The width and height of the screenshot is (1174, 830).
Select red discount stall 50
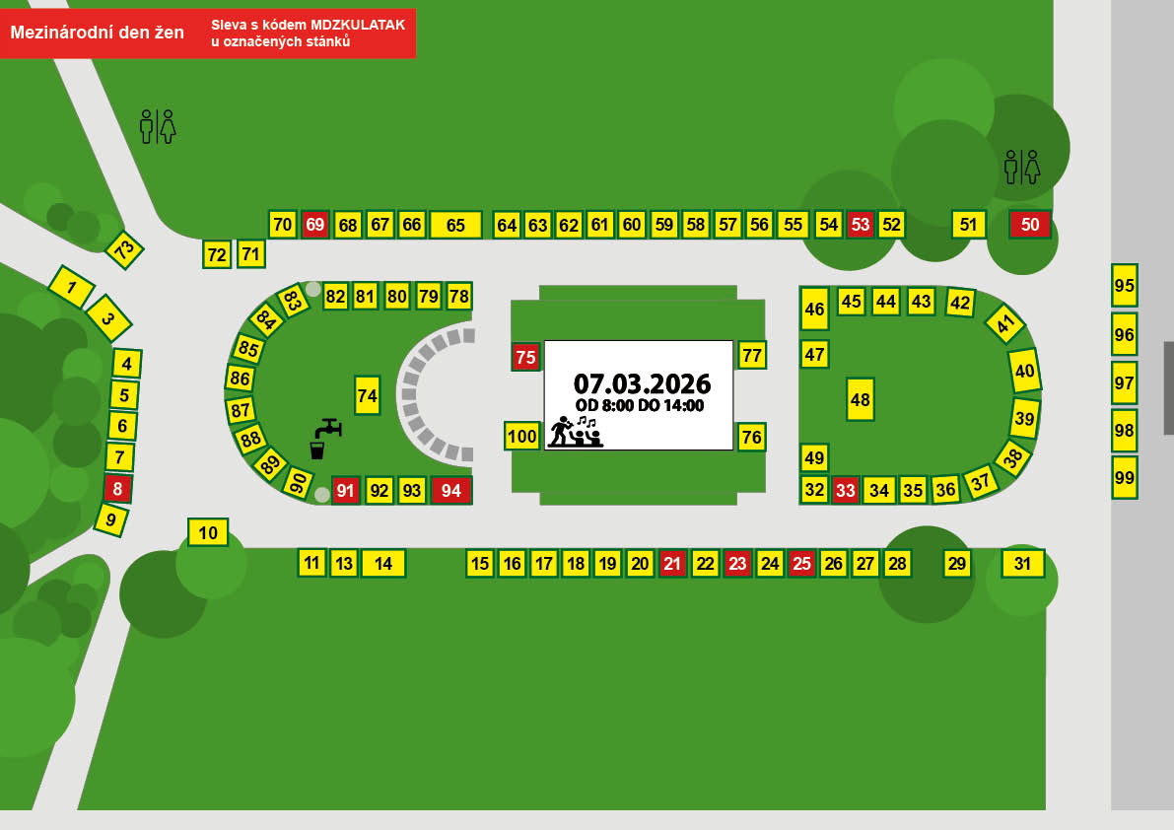(1030, 225)
